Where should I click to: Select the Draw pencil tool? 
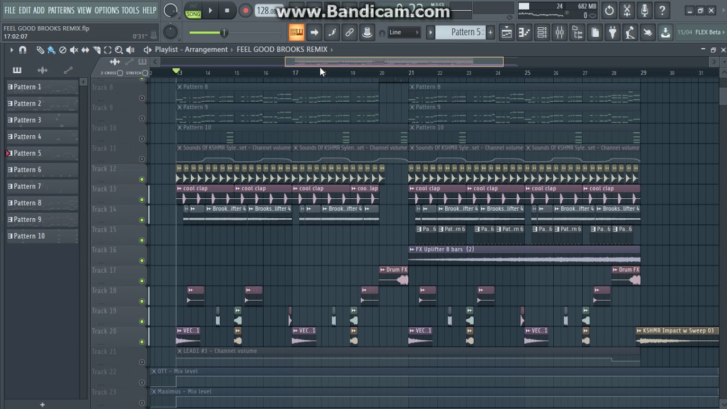click(x=40, y=50)
